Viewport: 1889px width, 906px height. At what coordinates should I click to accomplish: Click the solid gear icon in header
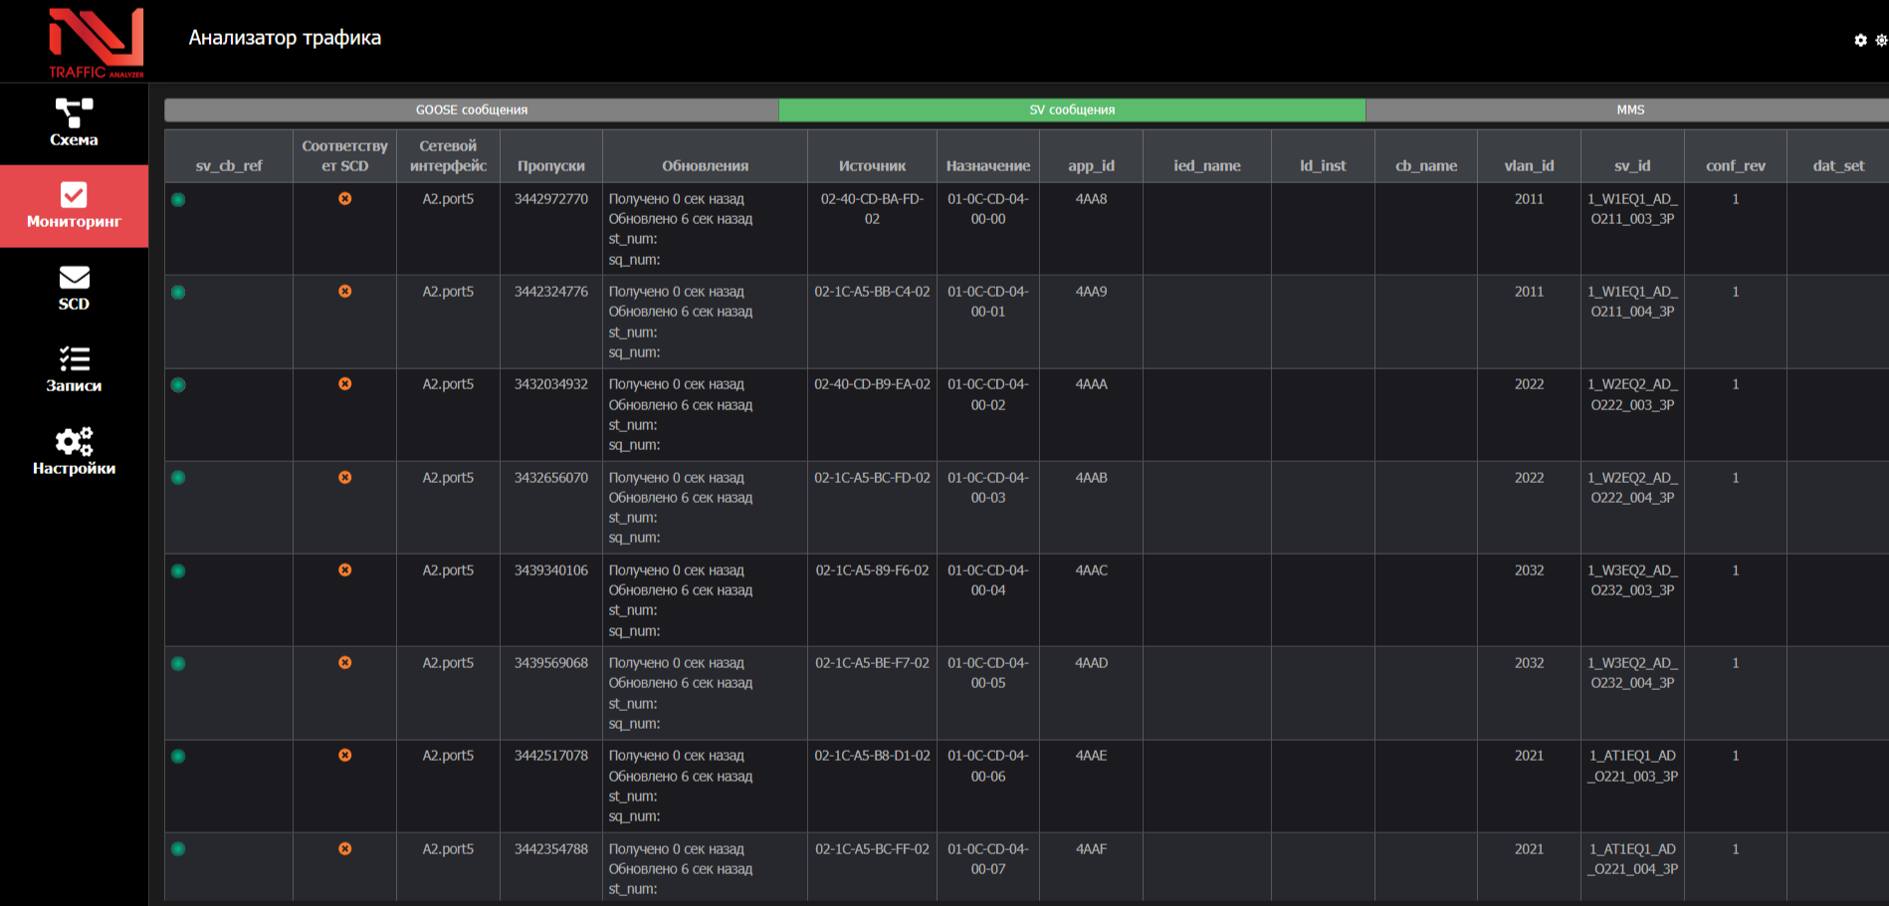(1860, 40)
